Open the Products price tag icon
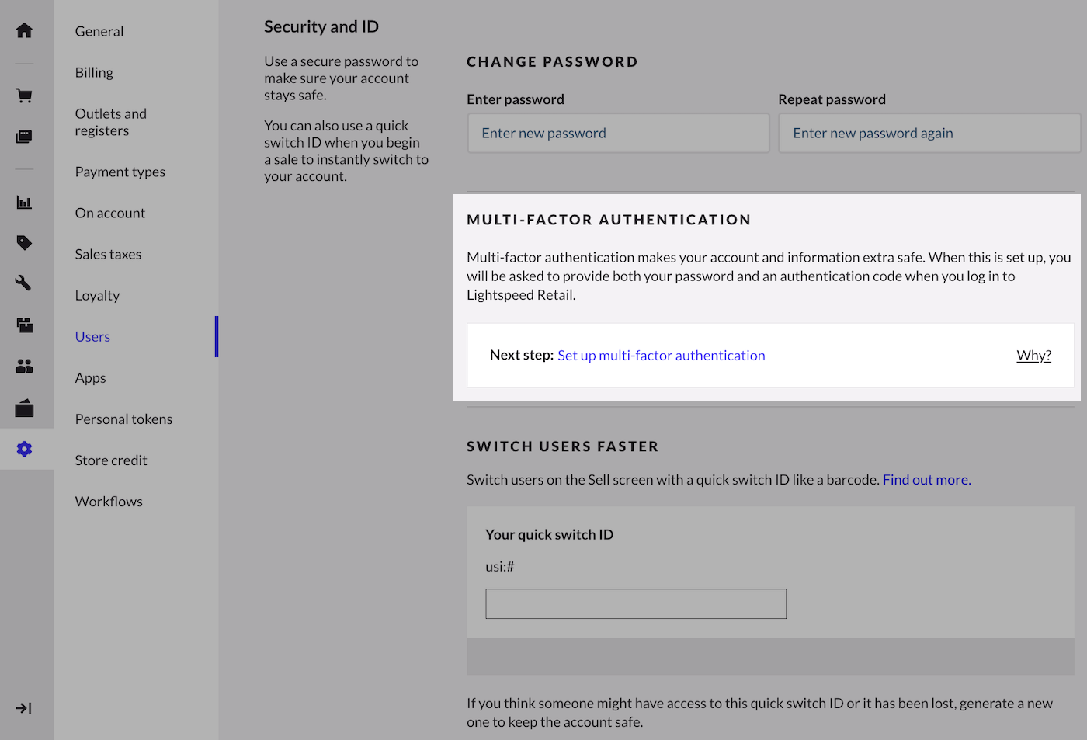 click(24, 243)
